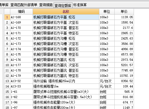The width and height of the screenshot is (149, 109).
Task: Select 机械打眼爆破石方平基 松石 name cell
Action: click(66, 17)
